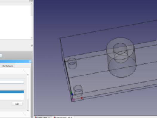
Task: Click the Edit button
Action: (x=17, y=104)
